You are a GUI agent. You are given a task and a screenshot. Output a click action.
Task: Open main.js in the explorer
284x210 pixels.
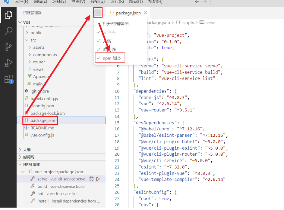[40, 84]
